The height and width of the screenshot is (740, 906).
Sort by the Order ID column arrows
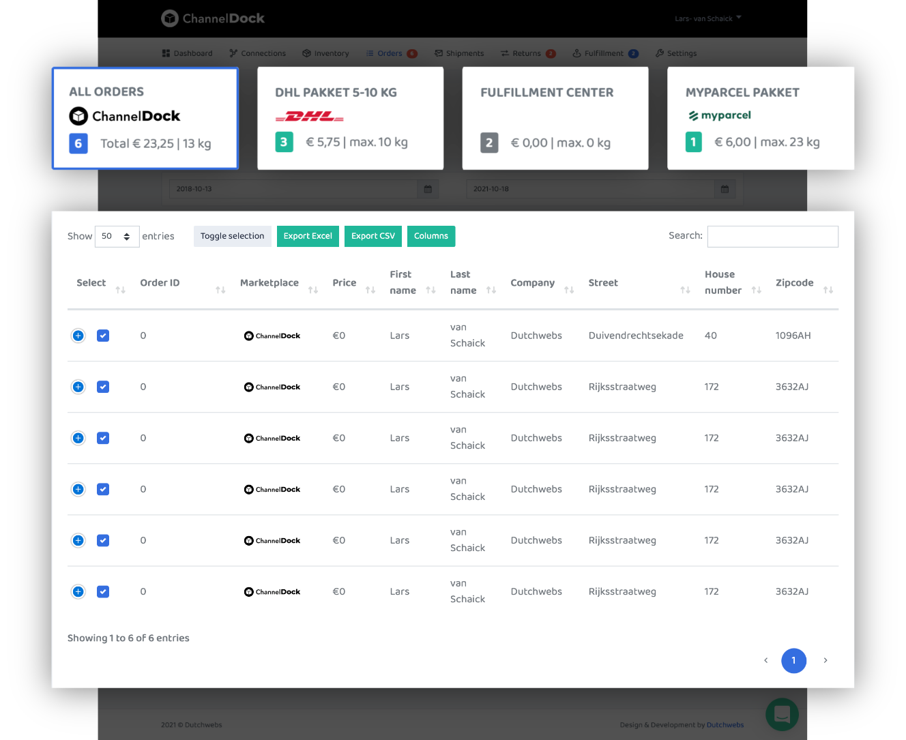point(220,291)
